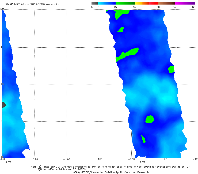This screenshot has height=174, width=198.
Task: Click the color bar label '5'
Action: point(98,7)
